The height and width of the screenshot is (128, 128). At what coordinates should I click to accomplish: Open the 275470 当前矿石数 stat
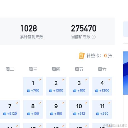point(83,32)
